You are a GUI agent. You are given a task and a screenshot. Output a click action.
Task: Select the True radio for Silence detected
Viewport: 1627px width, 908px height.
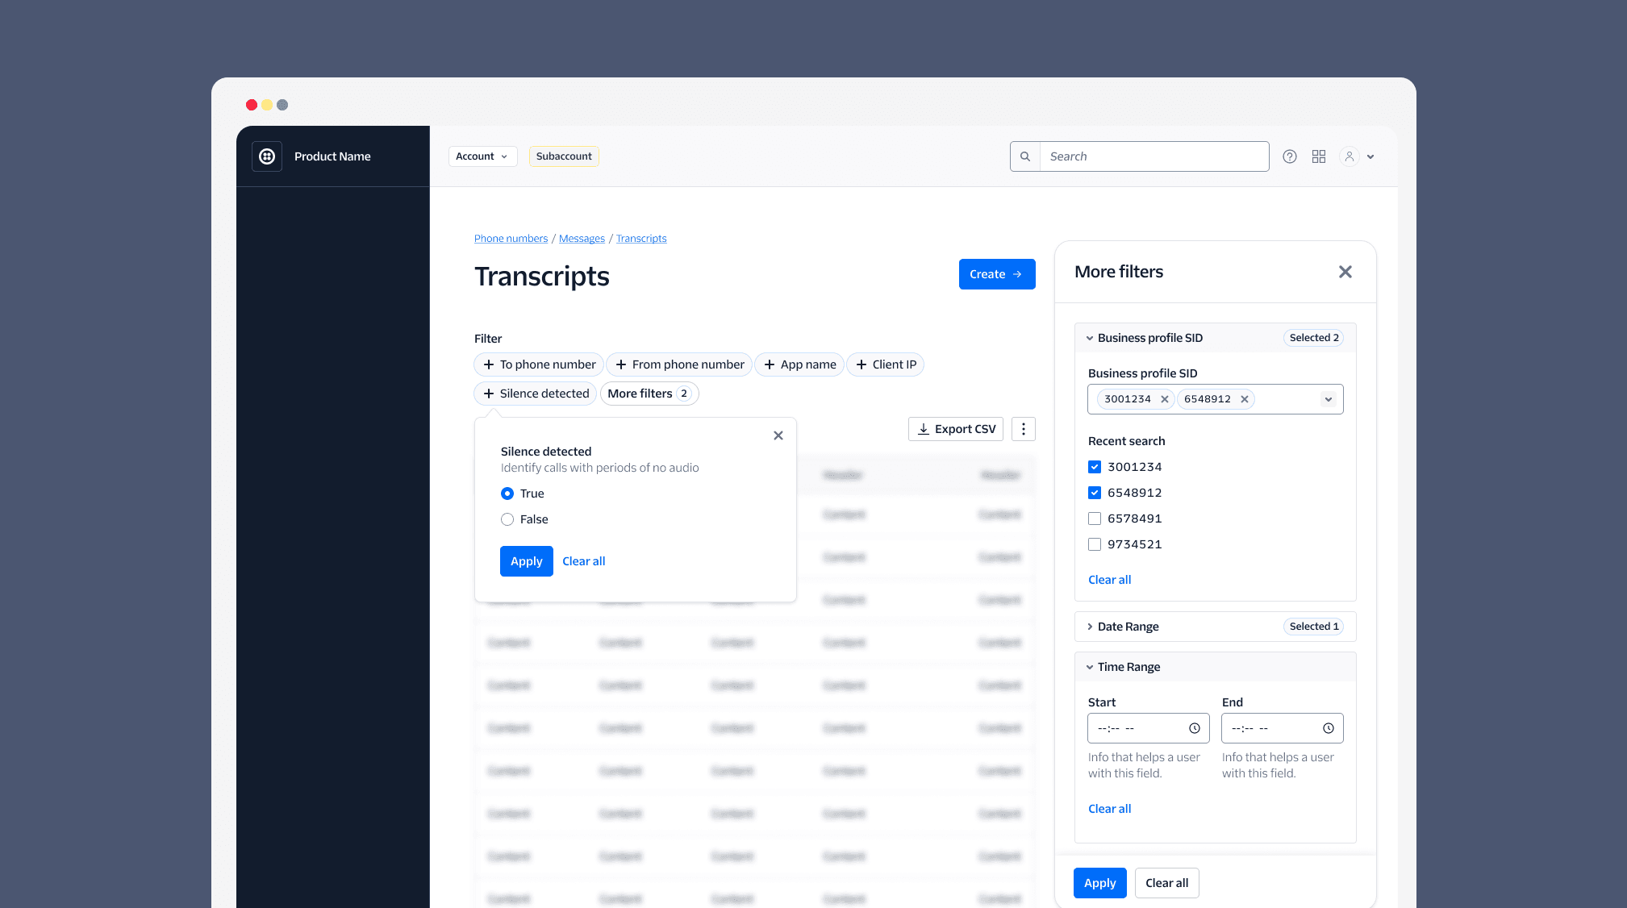(507, 493)
